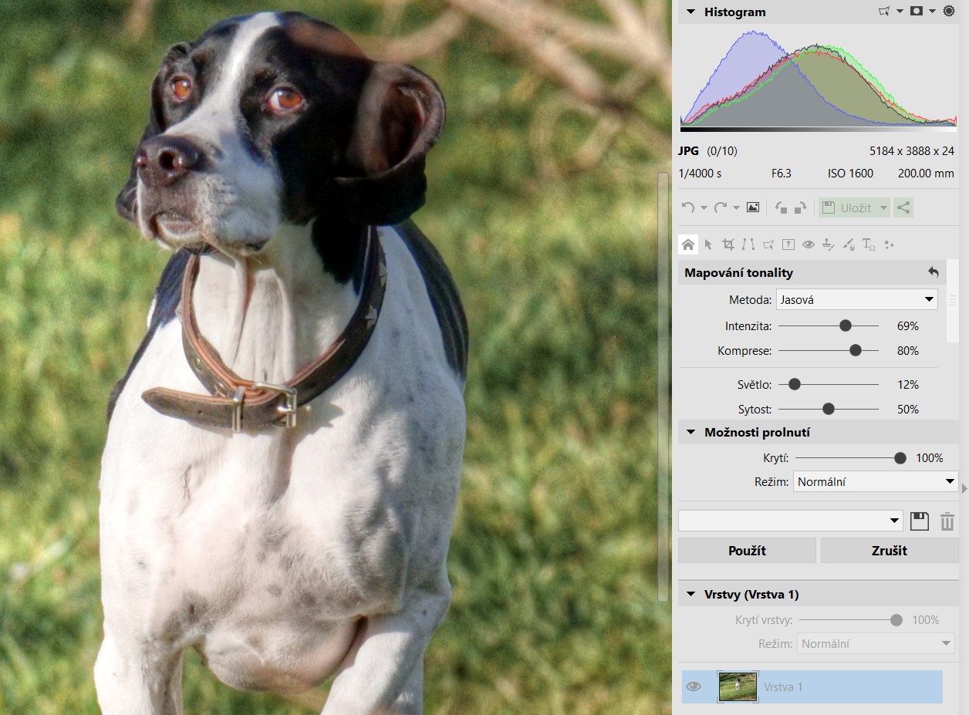Click the selection icon in Histogram header

pyautogui.click(x=884, y=12)
